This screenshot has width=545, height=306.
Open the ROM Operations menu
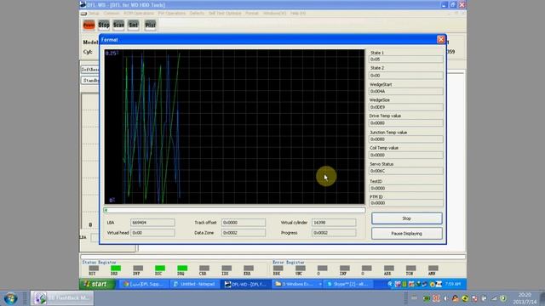click(x=139, y=14)
